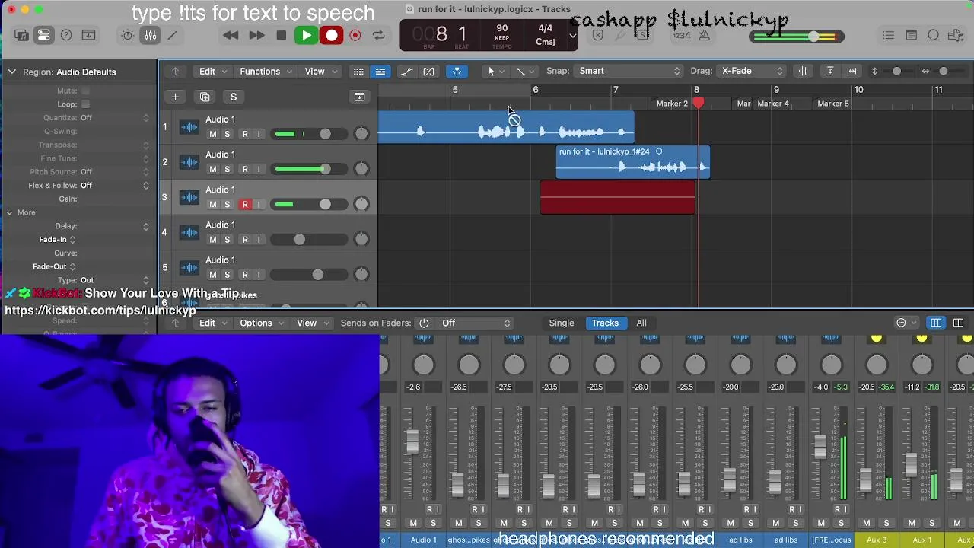The image size is (974, 548).
Task: Stop playback with the square button
Action: click(x=281, y=35)
